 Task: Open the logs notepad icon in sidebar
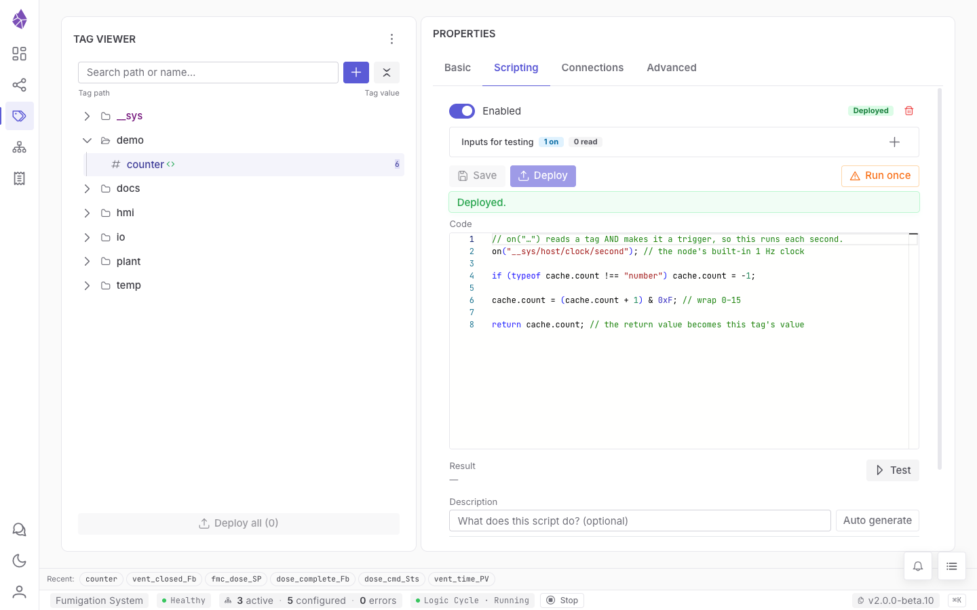point(20,178)
